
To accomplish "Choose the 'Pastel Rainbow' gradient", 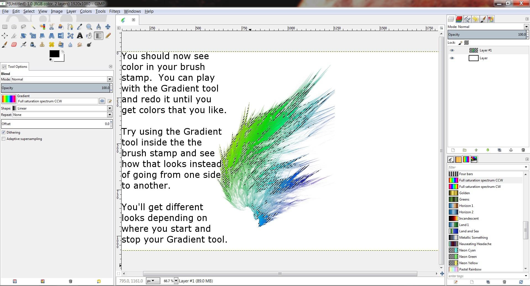I will coord(485,269).
